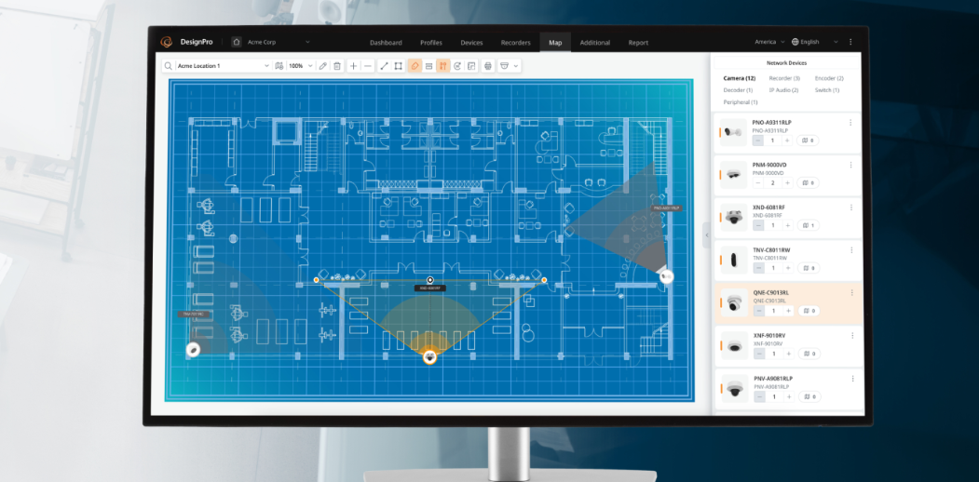Click the XND-6081RF map count badge
Screen dimensions: 979x482
809,226
